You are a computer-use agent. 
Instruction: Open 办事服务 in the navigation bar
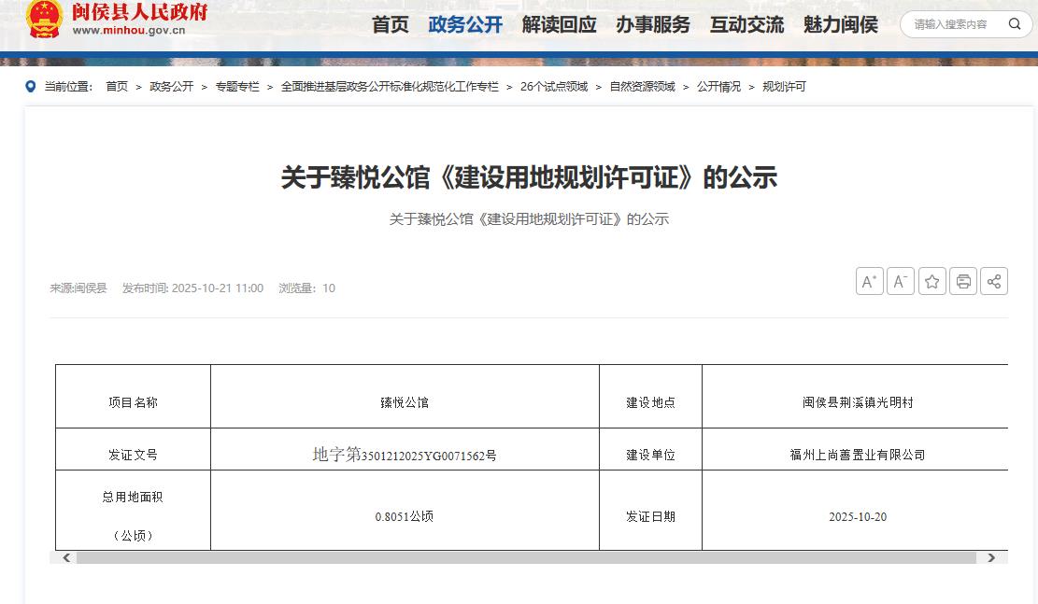coord(652,24)
